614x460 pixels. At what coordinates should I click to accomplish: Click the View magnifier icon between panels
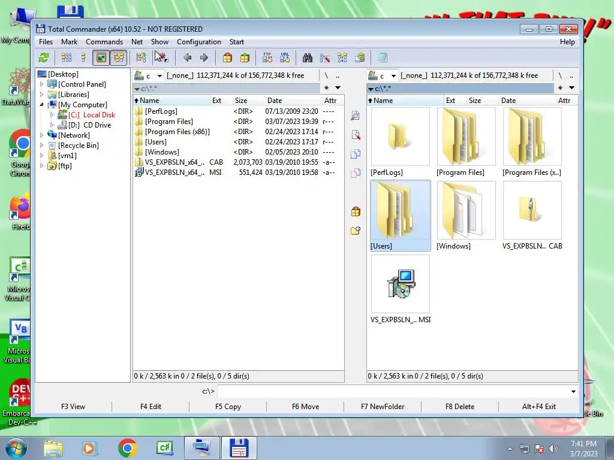(356, 116)
